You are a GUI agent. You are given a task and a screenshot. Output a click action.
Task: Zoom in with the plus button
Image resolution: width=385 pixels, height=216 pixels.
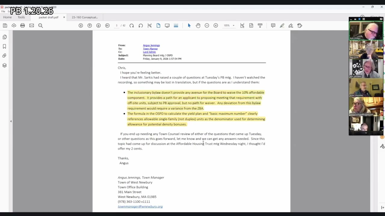click(x=216, y=25)
